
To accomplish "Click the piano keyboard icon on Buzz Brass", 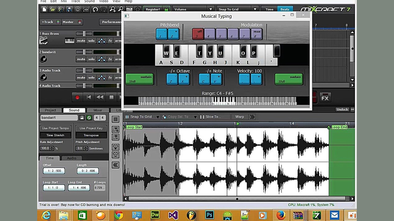I will [x=69, y=41].
